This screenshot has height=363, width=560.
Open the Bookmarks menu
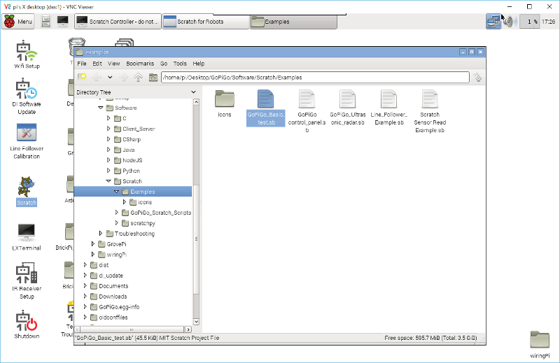pos(140,64)
